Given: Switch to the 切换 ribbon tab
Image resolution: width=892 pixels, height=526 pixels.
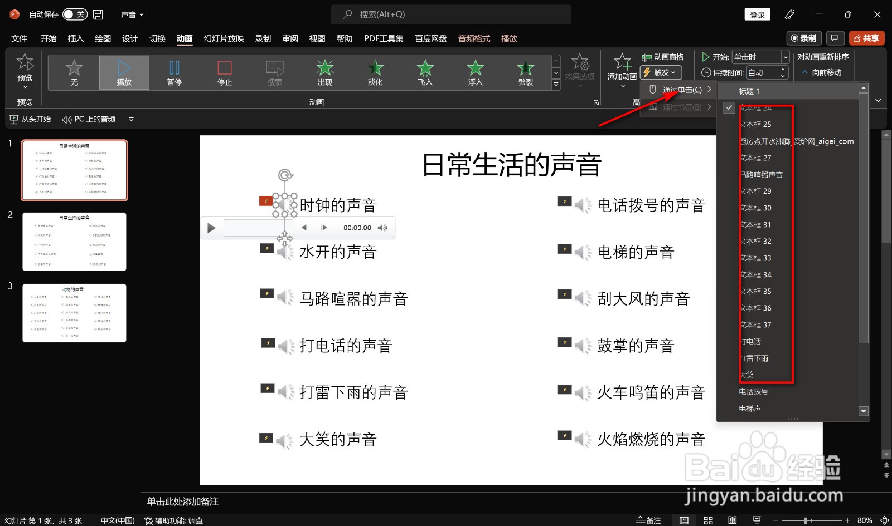Looking at the screenshot, I should coord(157,38).
